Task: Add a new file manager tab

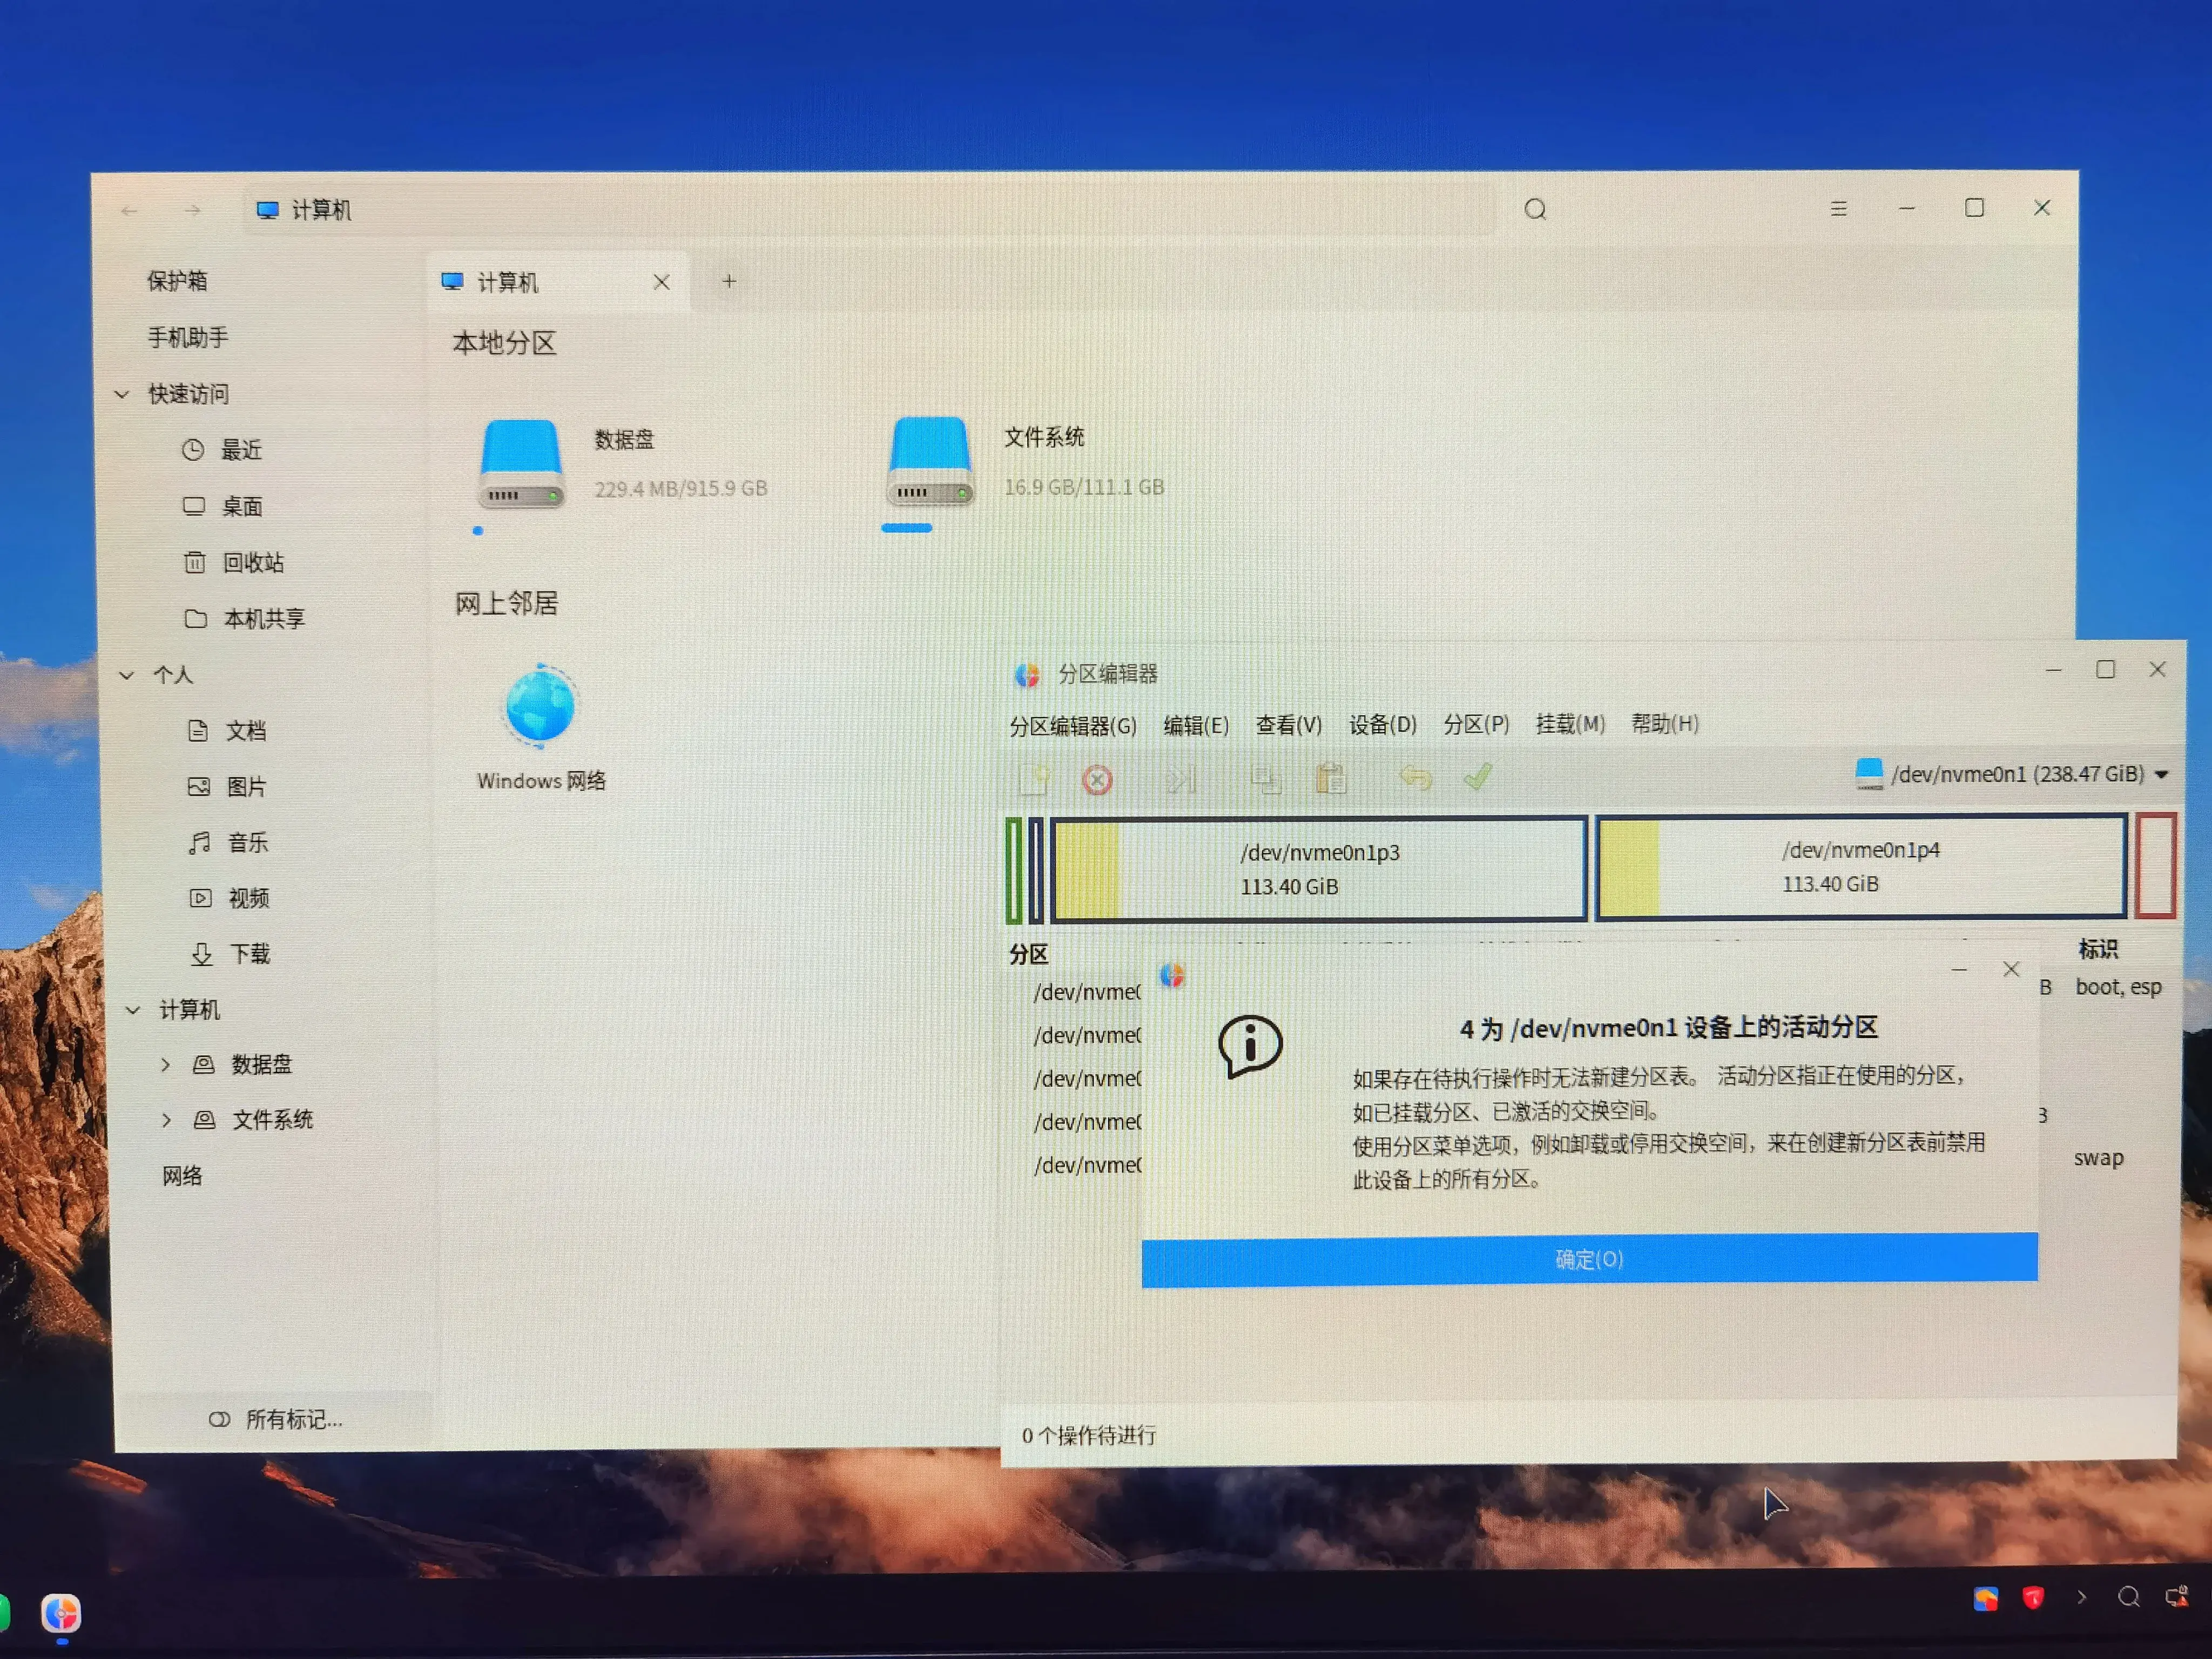Action: click(x=729, y=281)
